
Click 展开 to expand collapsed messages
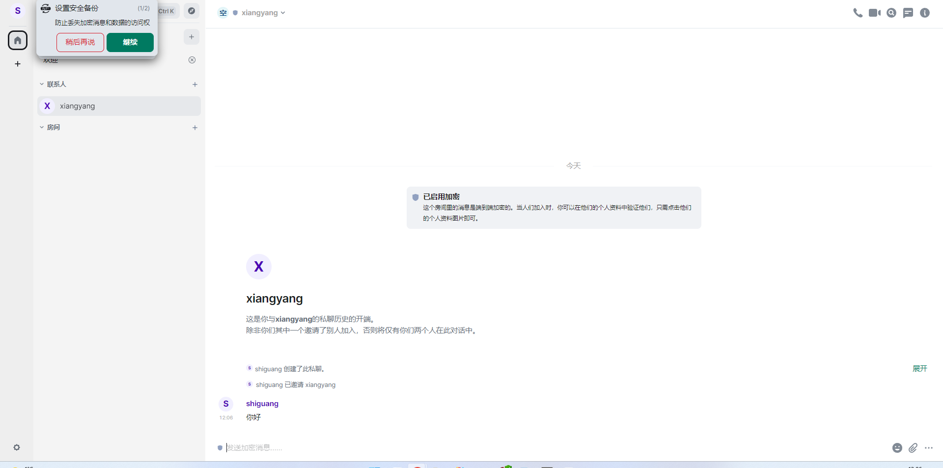coord(919,368)
